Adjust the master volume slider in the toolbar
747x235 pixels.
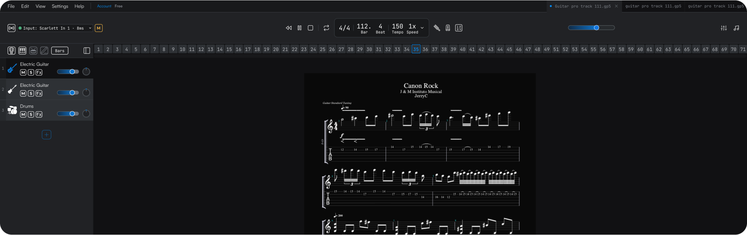point(591,28)
